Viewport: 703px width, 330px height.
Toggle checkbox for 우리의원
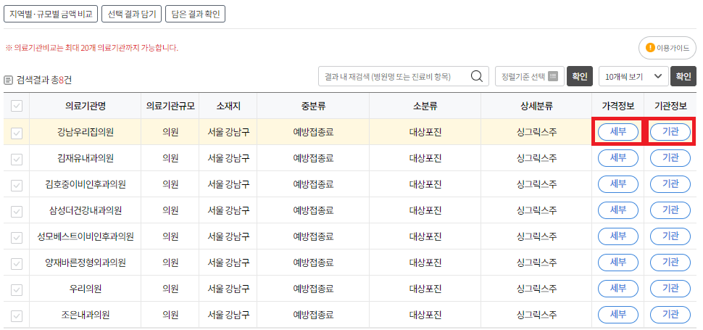coord(17,289)
